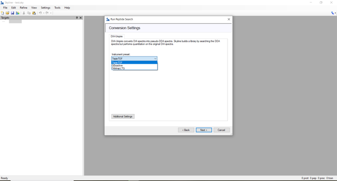Select the DIA-Umpire tab
Viewport: 337px width, 181px height.
point(116,36)
